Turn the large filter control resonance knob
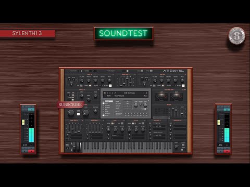The width and height of the screenshot is (250, 187). pos(85,113)
